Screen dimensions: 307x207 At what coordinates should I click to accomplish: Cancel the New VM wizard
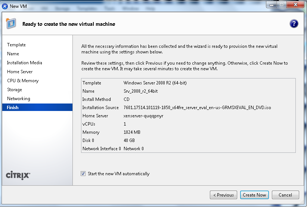(285, 195)
